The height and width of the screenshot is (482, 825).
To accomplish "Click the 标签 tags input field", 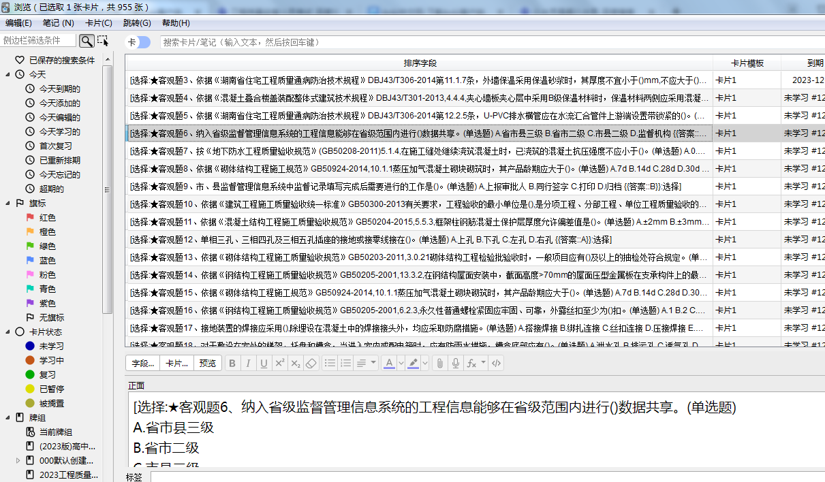I will 487,477.
